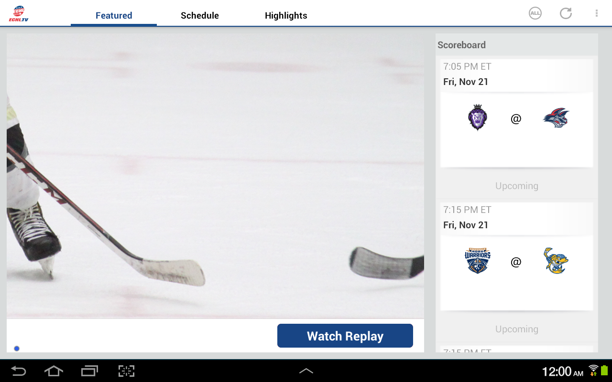Image resolution: width=612 pixels, height=382 pixels.
Task: Tap the yellow Walleye fish team logo
Action: click(x=556, y=261)
